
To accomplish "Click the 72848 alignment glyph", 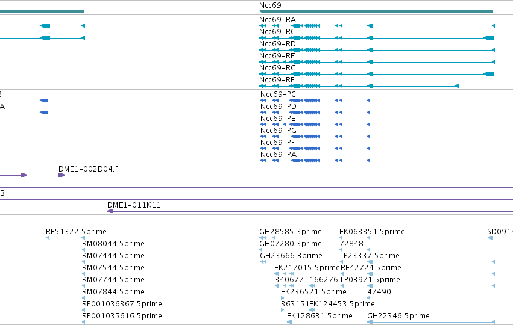I will point(354,250).
